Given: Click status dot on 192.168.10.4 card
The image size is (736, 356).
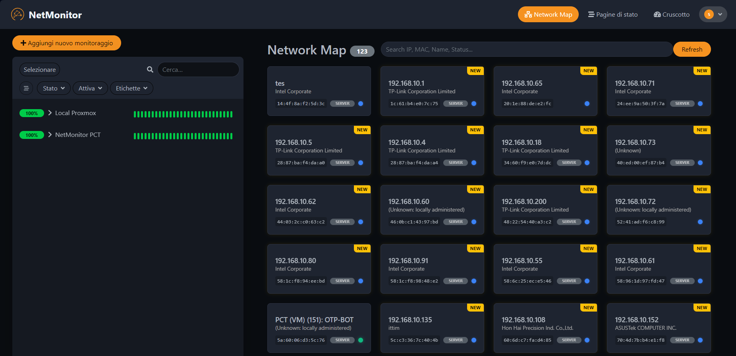Looking at the screenshot, I should [x=474, y=163].
